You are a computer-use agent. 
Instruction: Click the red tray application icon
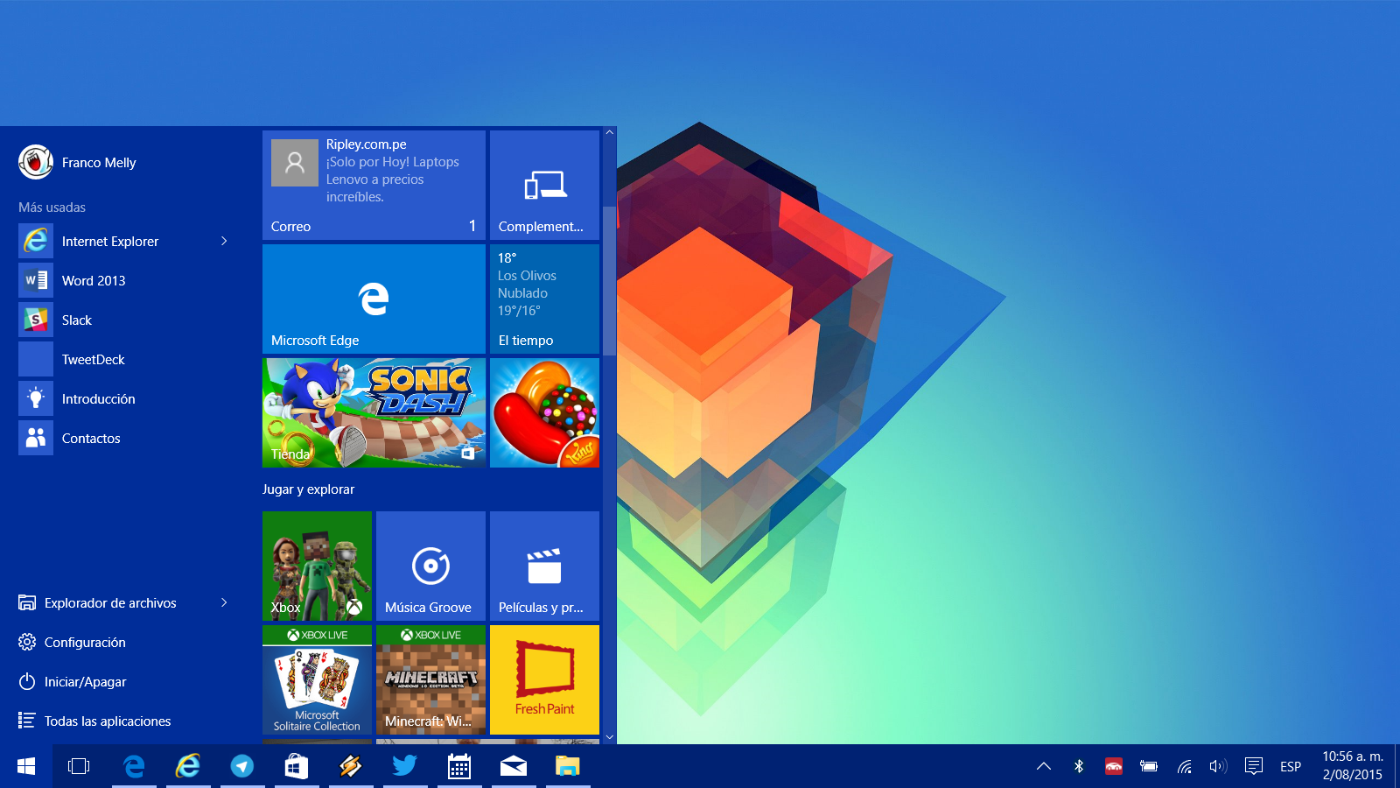tap(1114, 766)
